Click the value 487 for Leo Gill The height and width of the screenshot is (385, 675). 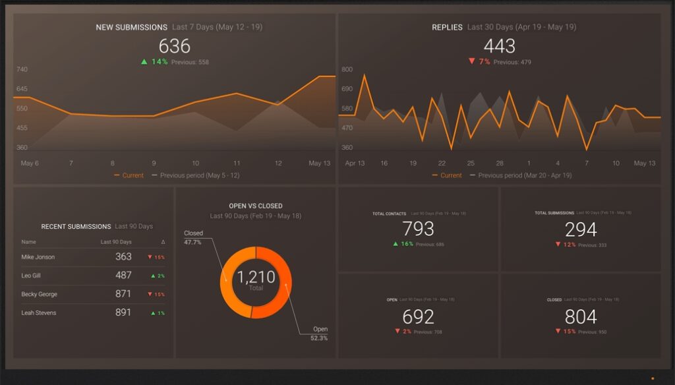tap(123, 275)
